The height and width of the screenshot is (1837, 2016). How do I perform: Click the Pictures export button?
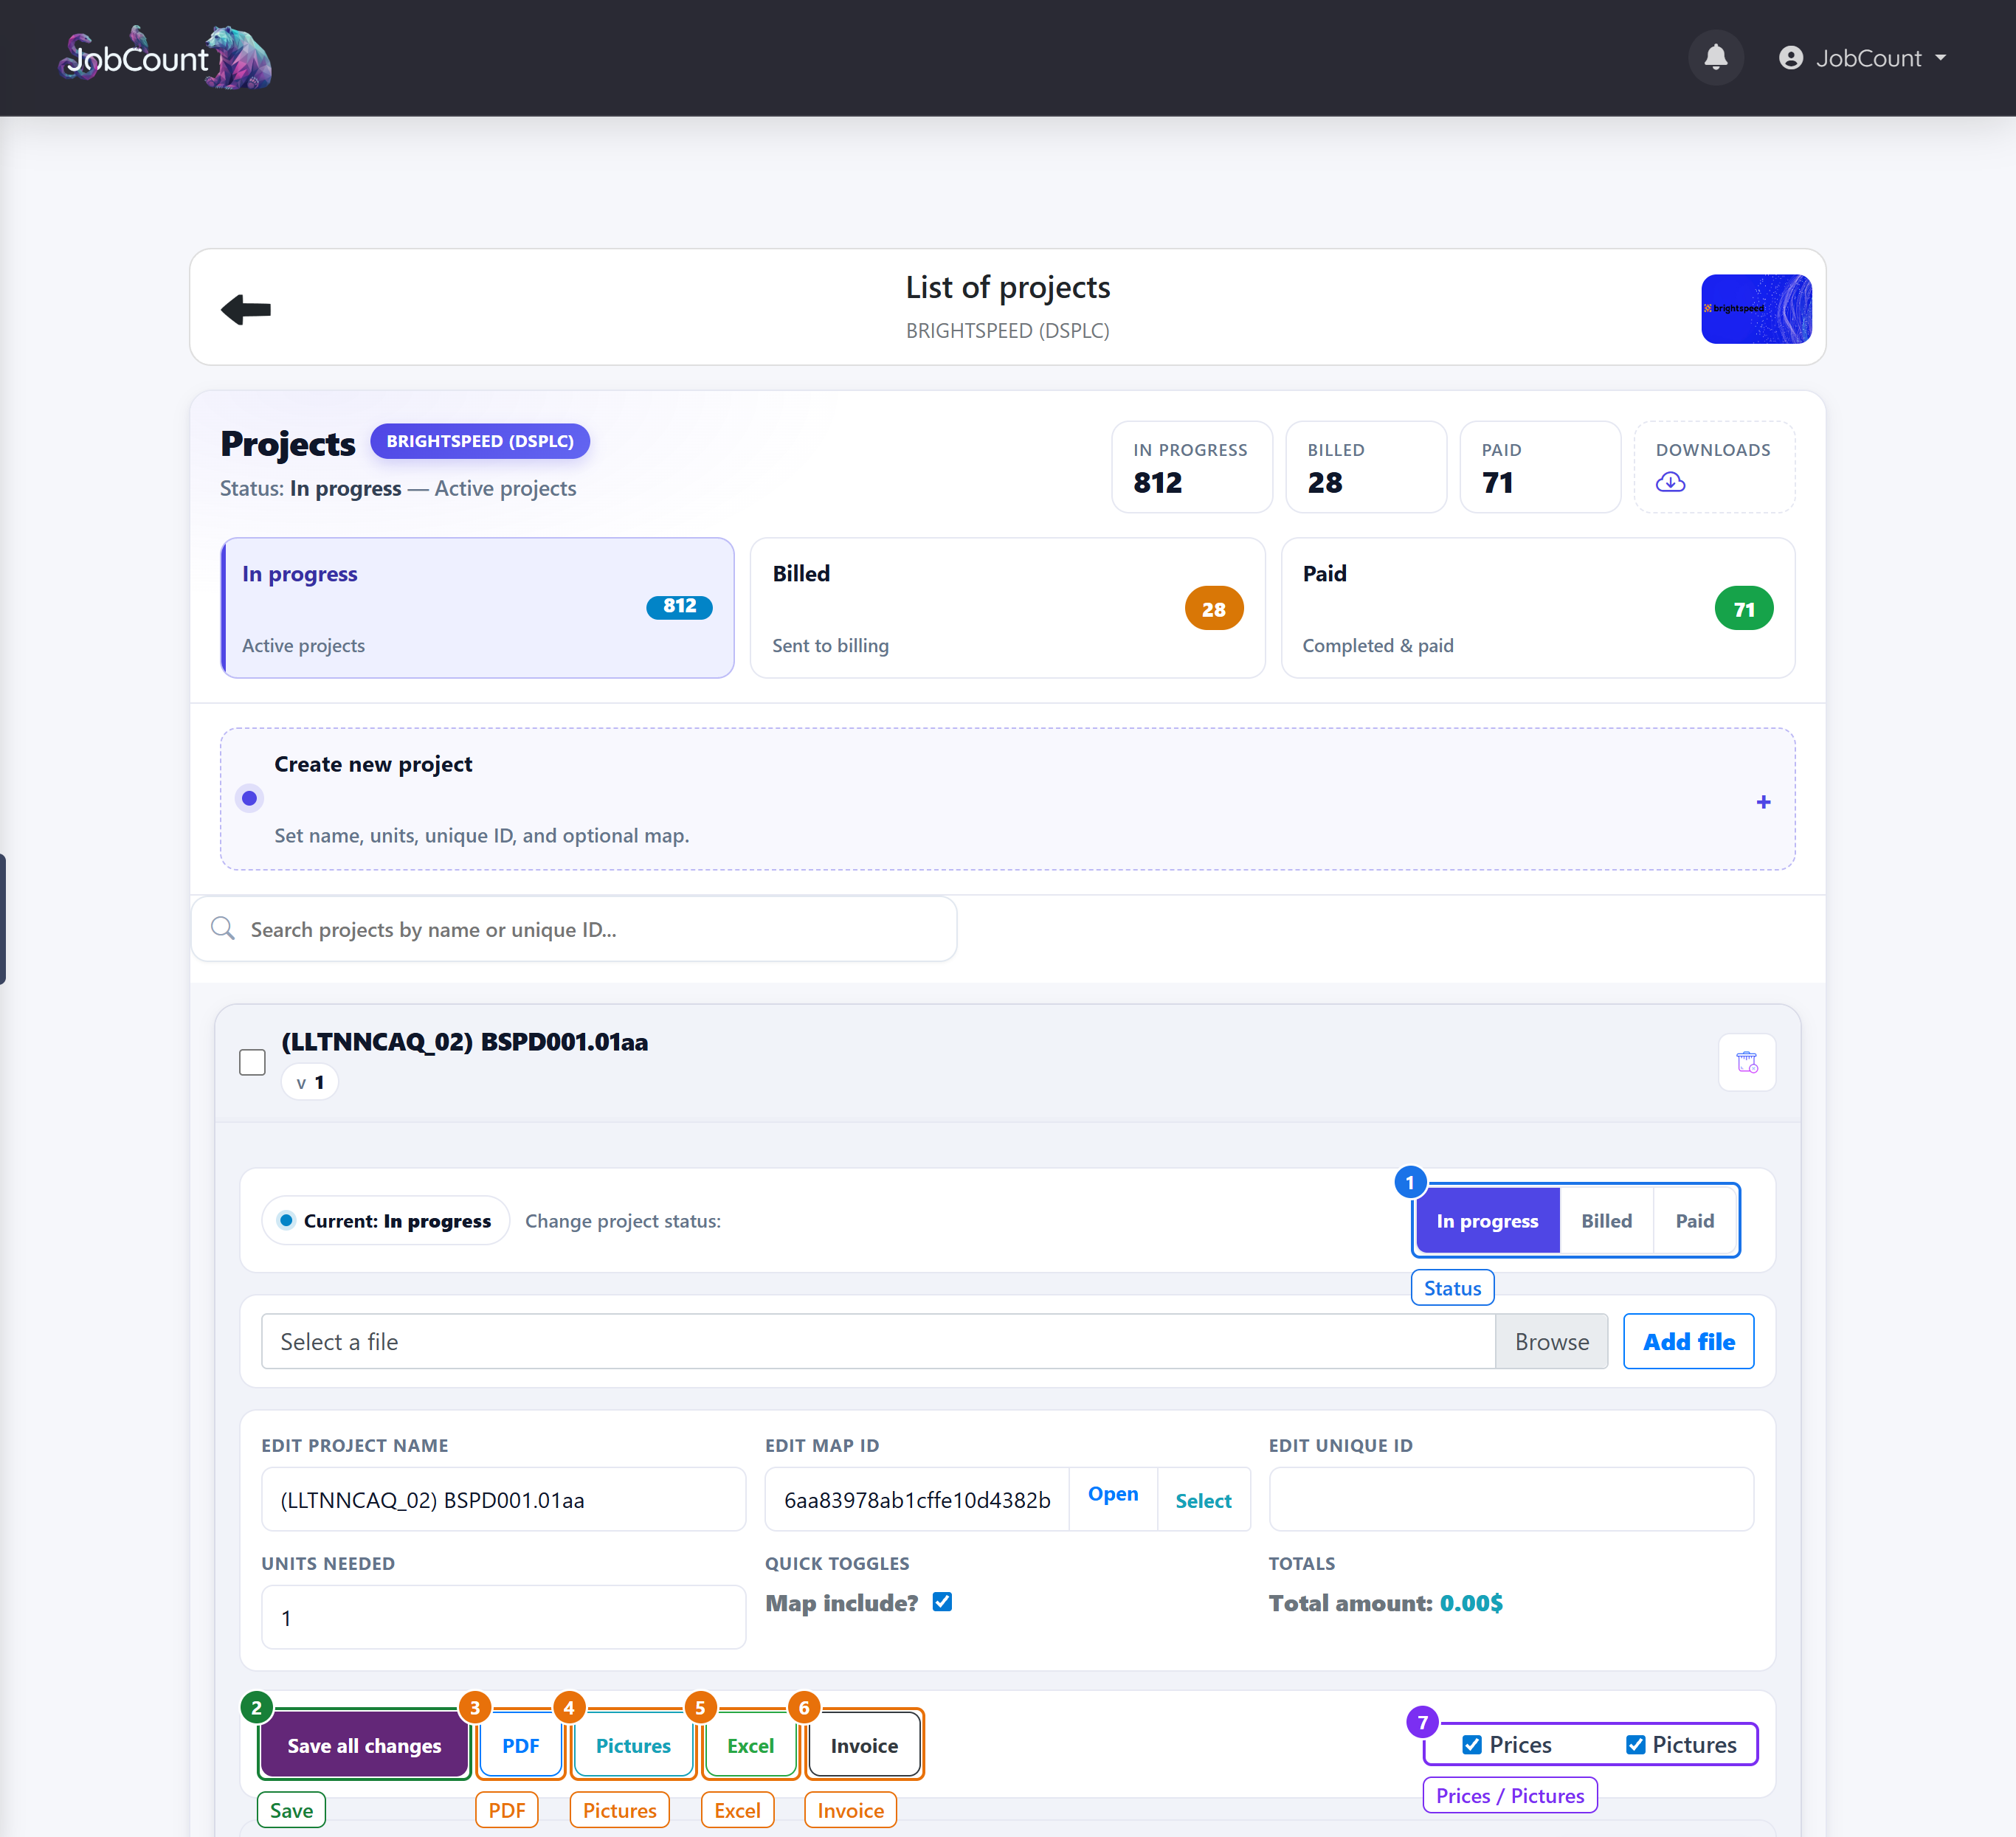633,1745
